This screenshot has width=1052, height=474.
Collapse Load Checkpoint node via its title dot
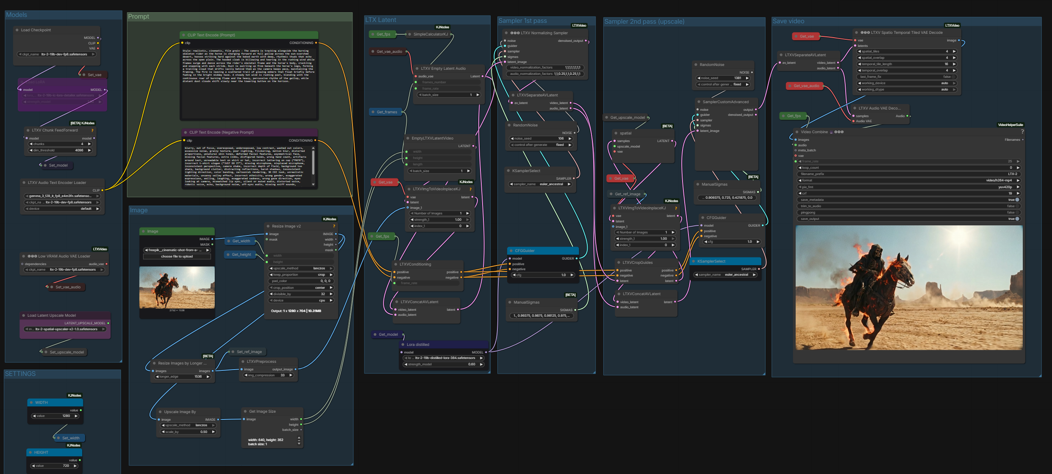[x=17, y=30]
